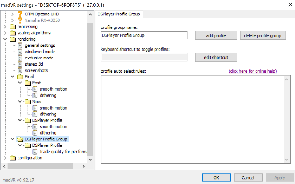The width and height of the screenshot is (295, 184).
Task: Click the Fast folder icon
Action: pos(28,83)
